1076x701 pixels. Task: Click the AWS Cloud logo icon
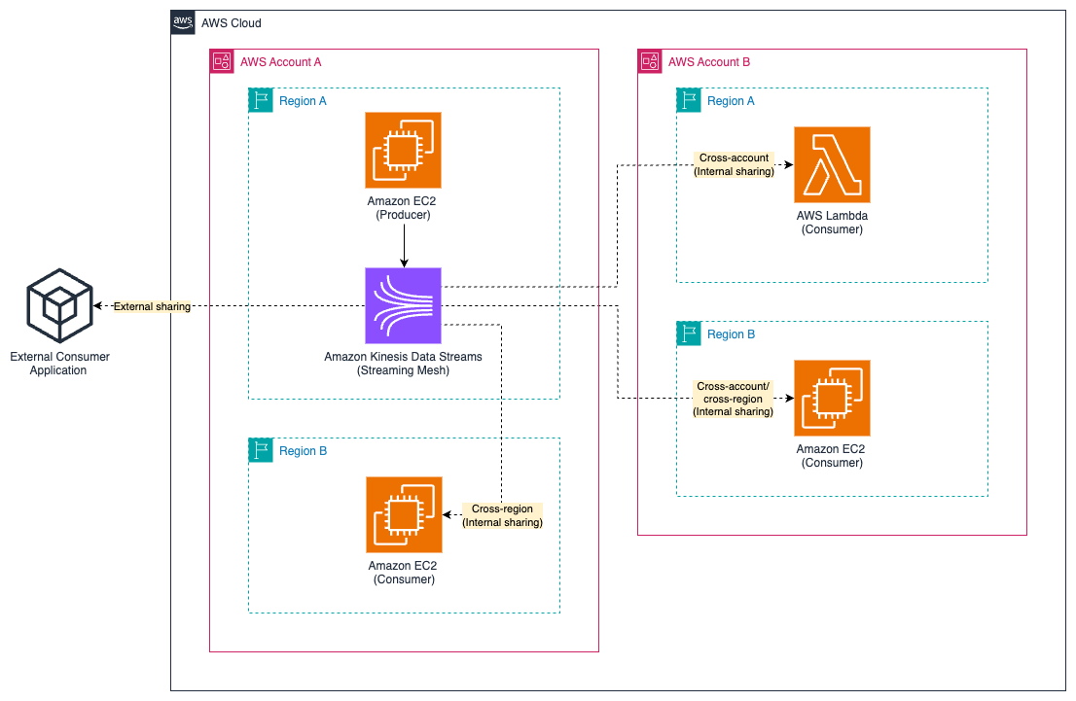pyautogui.click(x=183, y=22)
